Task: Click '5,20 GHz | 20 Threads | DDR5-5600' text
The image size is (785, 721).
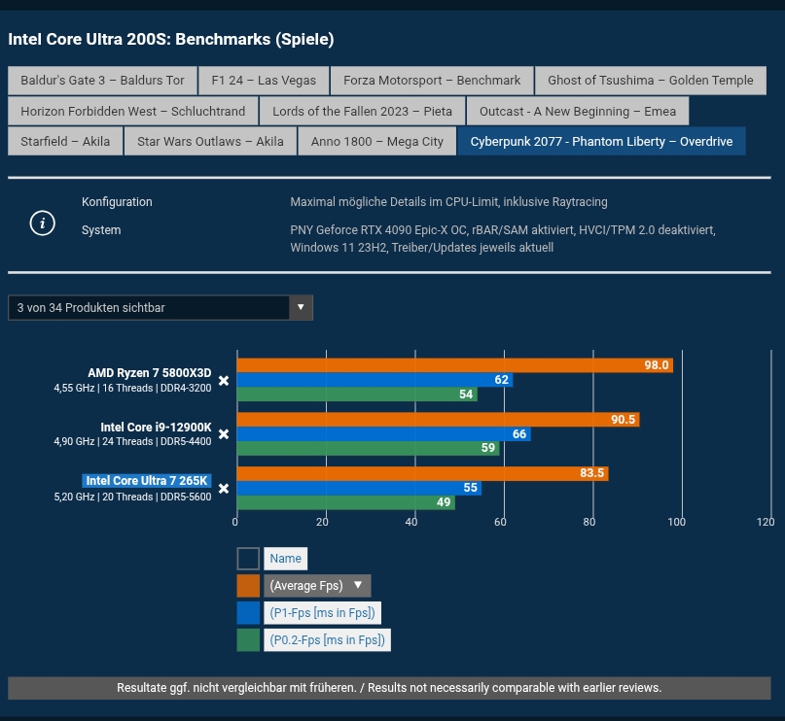Action: 132,497
